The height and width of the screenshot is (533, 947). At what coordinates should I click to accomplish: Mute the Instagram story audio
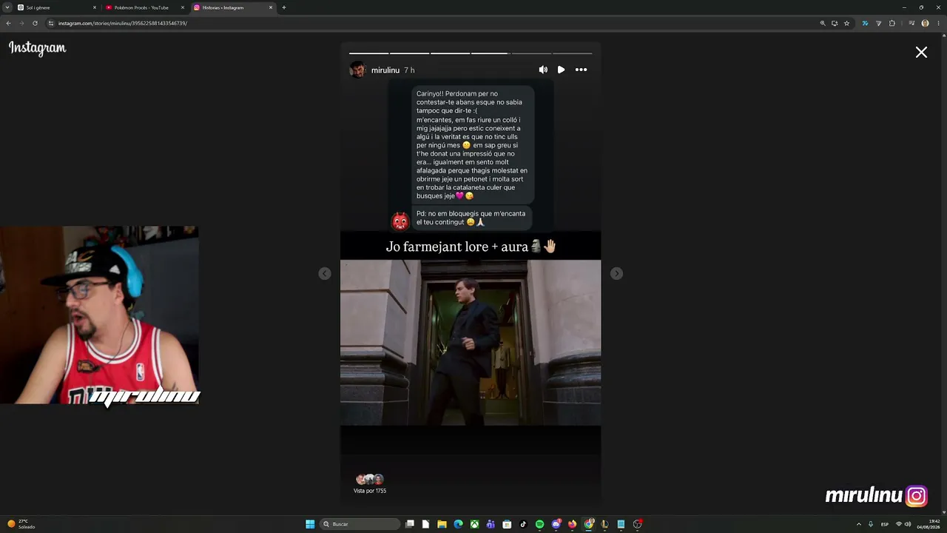pyautogui.click(x=543, y=70)
